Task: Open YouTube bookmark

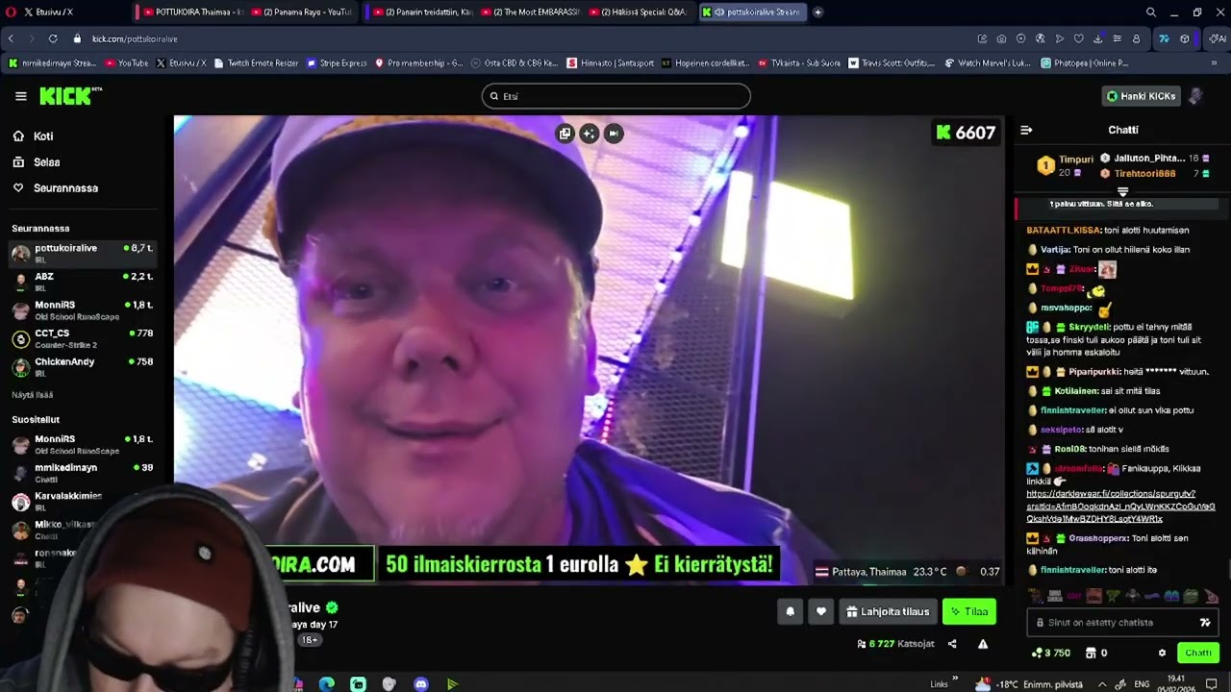Action: coord(127,62)
